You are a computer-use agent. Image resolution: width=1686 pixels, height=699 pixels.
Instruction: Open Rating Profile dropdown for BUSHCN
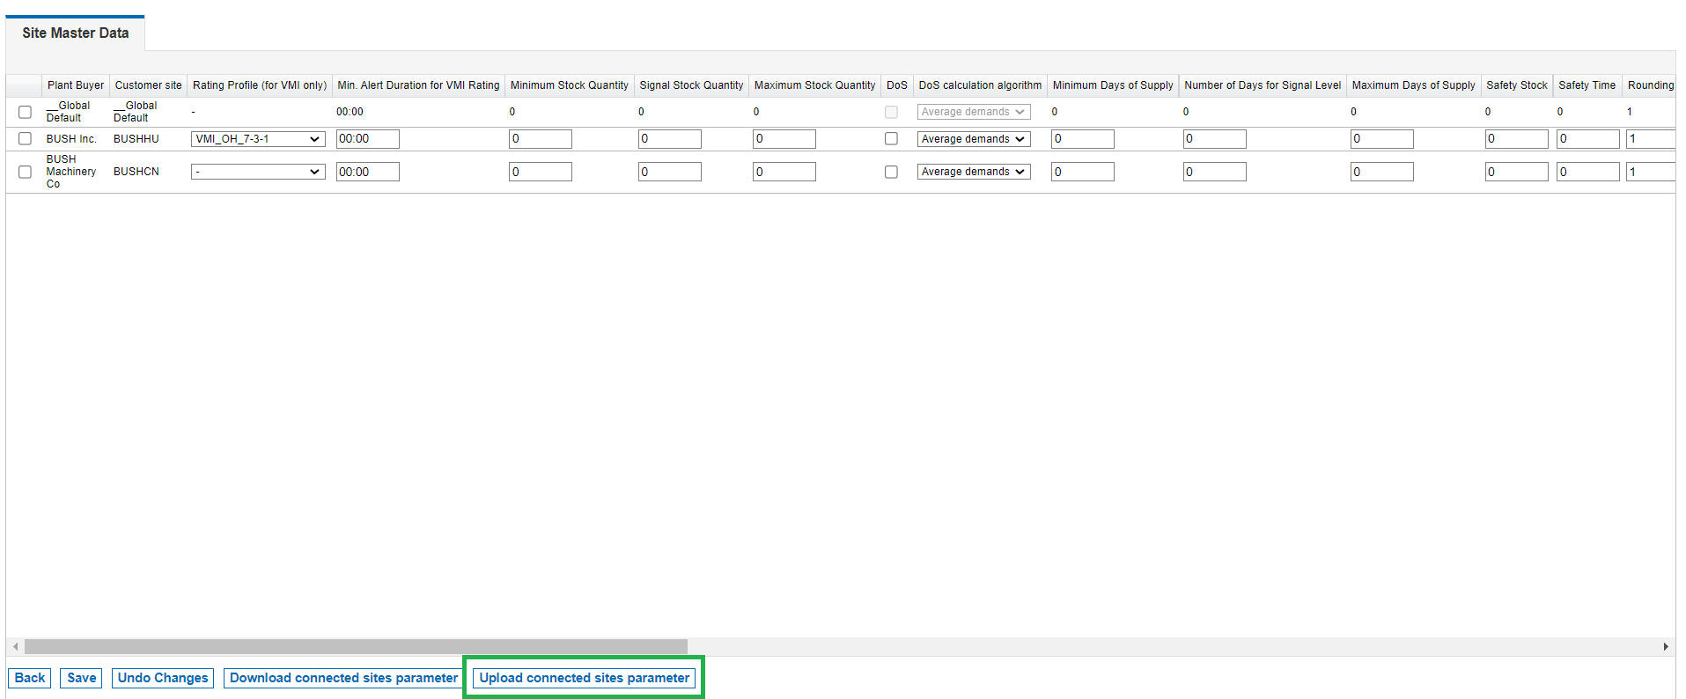pos(258,172)
